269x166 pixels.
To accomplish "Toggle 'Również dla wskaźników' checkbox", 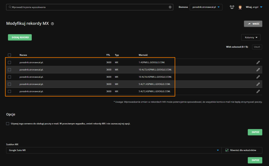I will point(227,150).
